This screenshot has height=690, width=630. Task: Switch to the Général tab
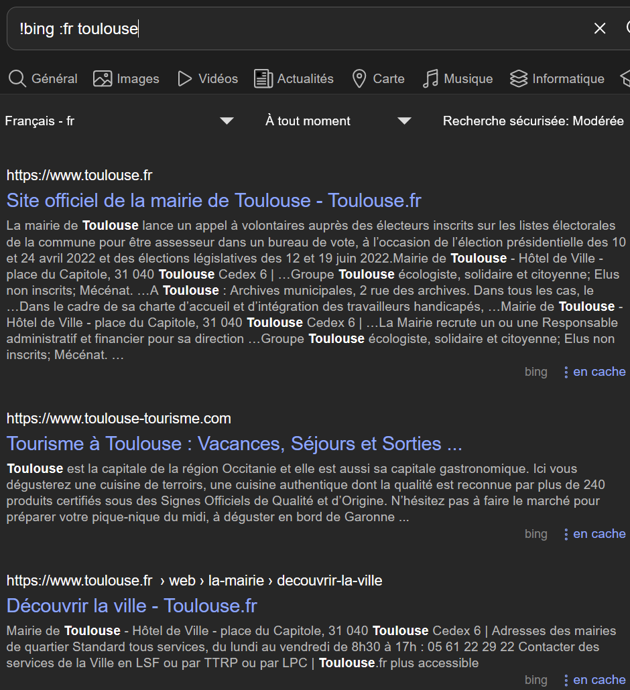(43, 79)
